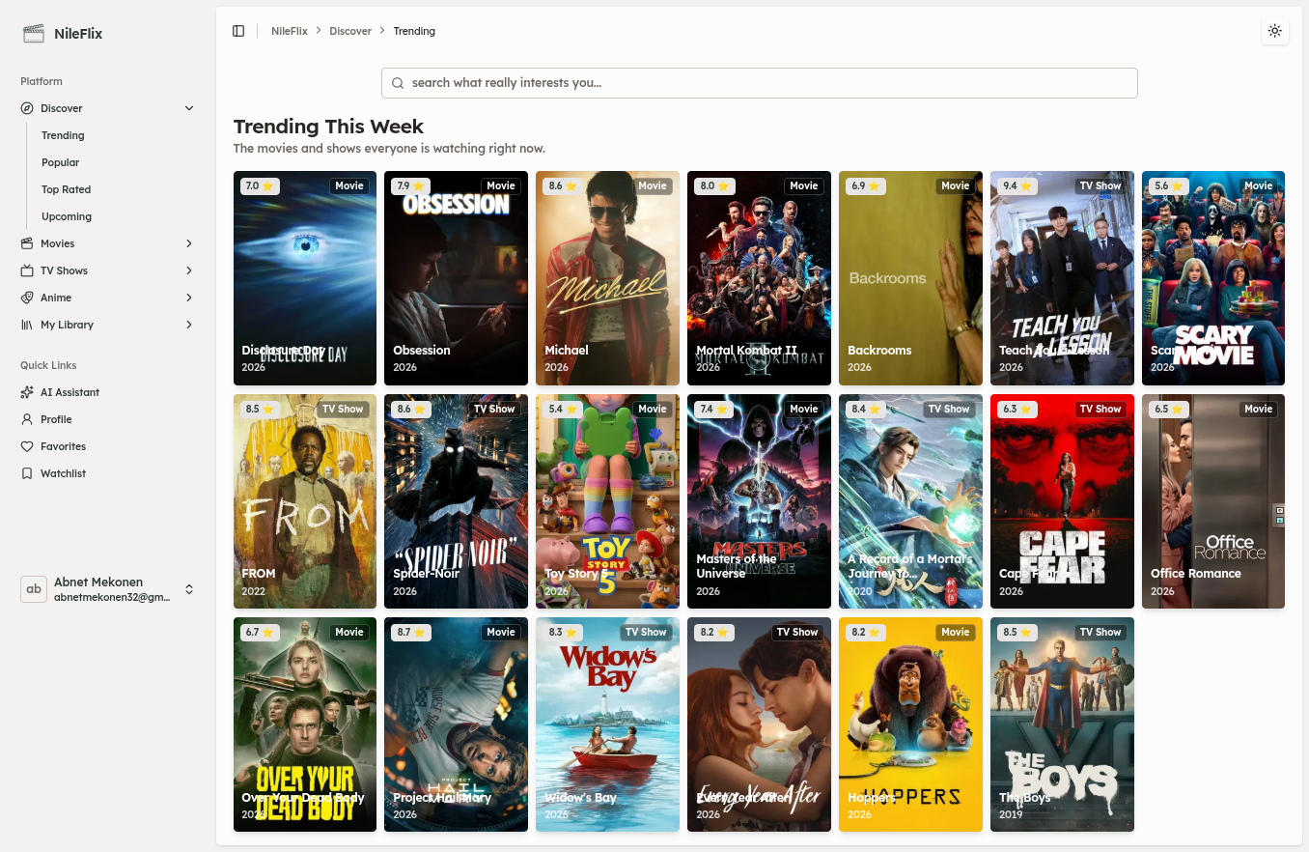Open the Hoppers movie card

(x=910, y=724)
